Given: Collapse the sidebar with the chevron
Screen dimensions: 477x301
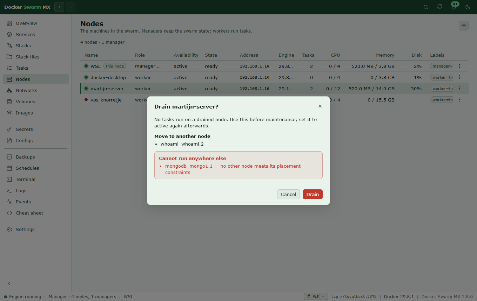Looking at the screenshot, I should point(9,283).
